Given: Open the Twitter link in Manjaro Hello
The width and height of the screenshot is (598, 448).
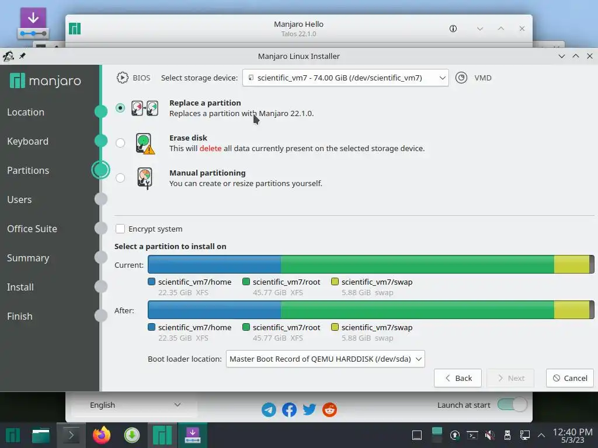Looking at the screenshot, I should [310, 409].
